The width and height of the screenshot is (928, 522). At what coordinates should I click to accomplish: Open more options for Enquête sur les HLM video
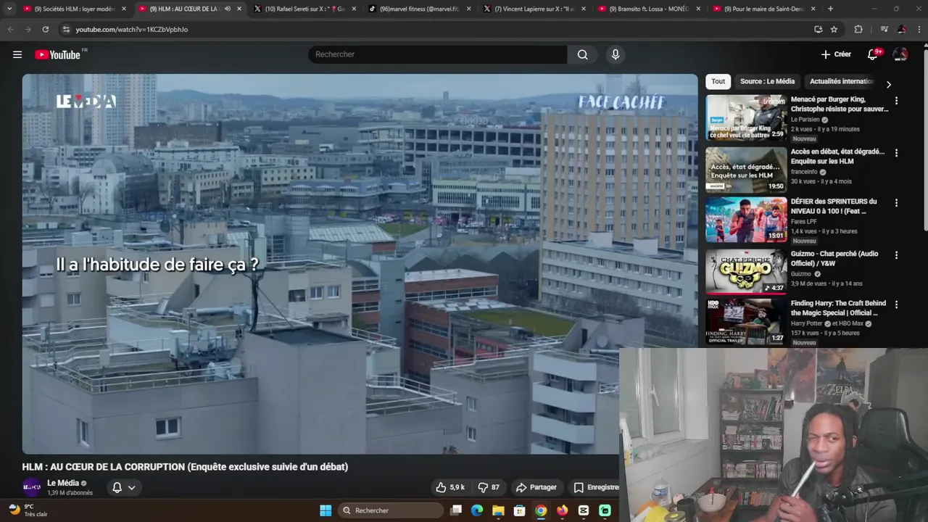(x=896, y=153)
